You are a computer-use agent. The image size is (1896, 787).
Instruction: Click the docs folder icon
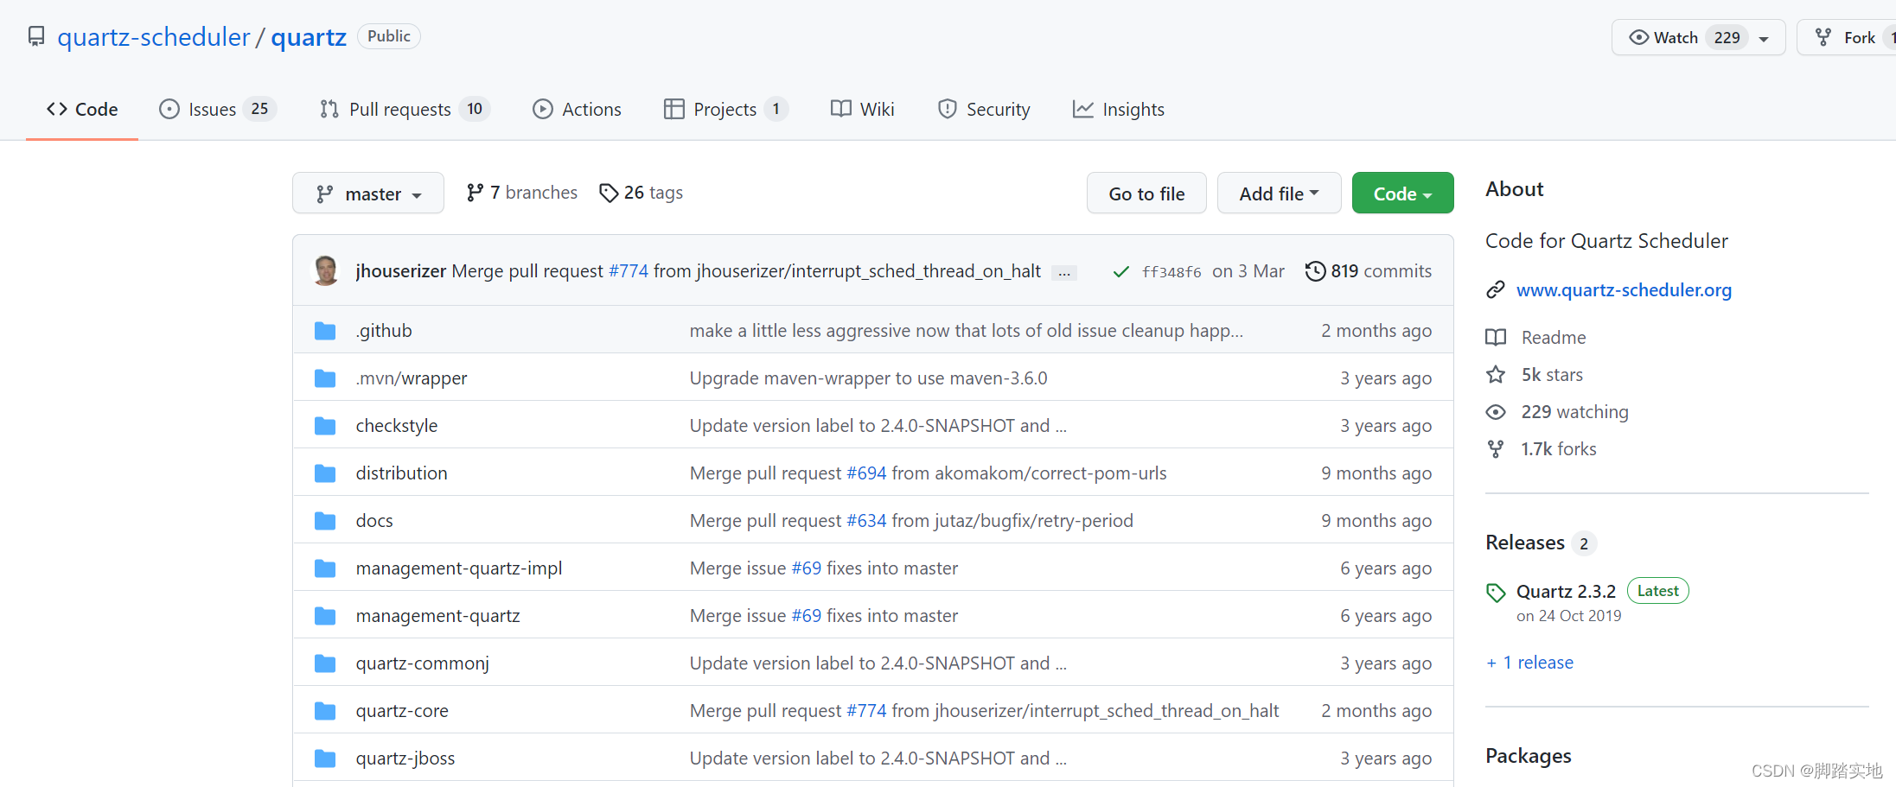click(325, 521)
